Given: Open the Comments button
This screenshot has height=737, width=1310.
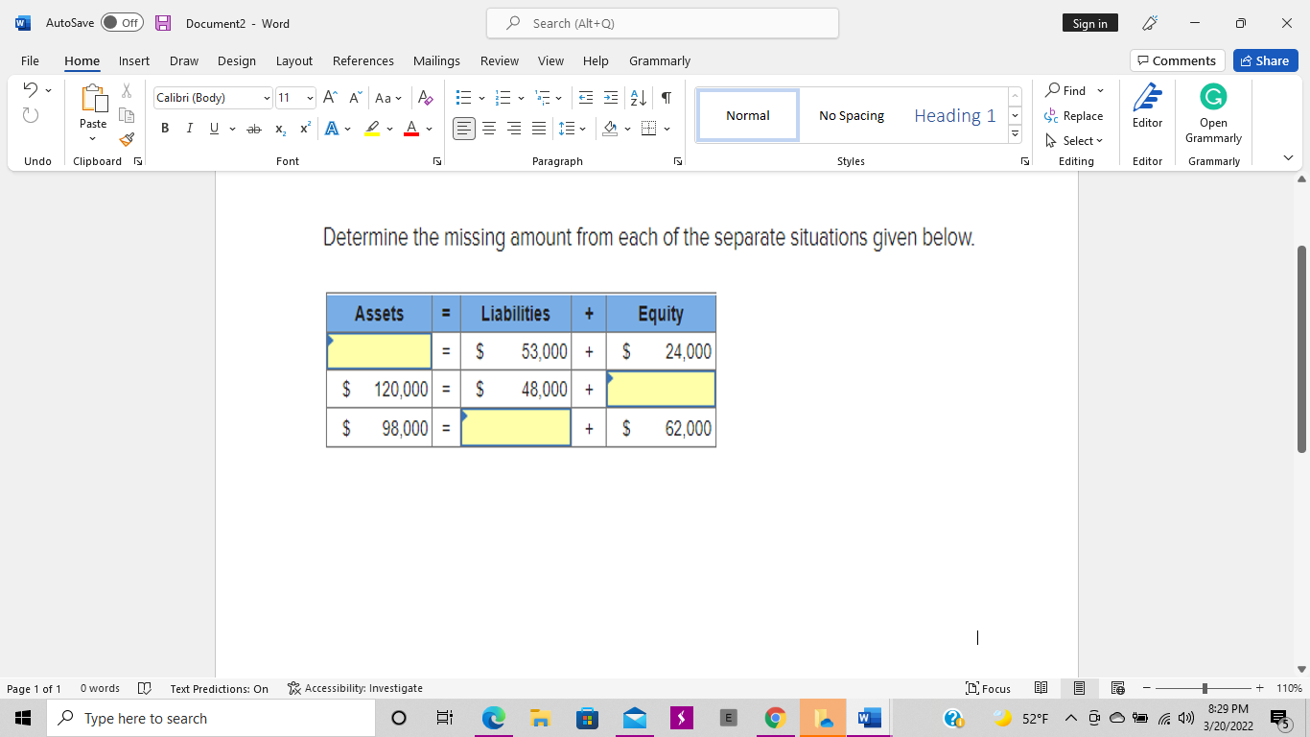Looking at the screenshot, I should 1178,60.
